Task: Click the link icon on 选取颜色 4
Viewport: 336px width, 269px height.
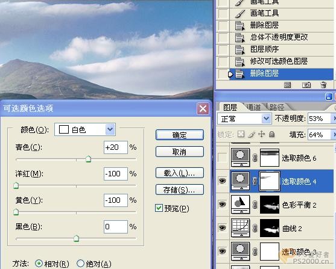Action: [255, 181]
